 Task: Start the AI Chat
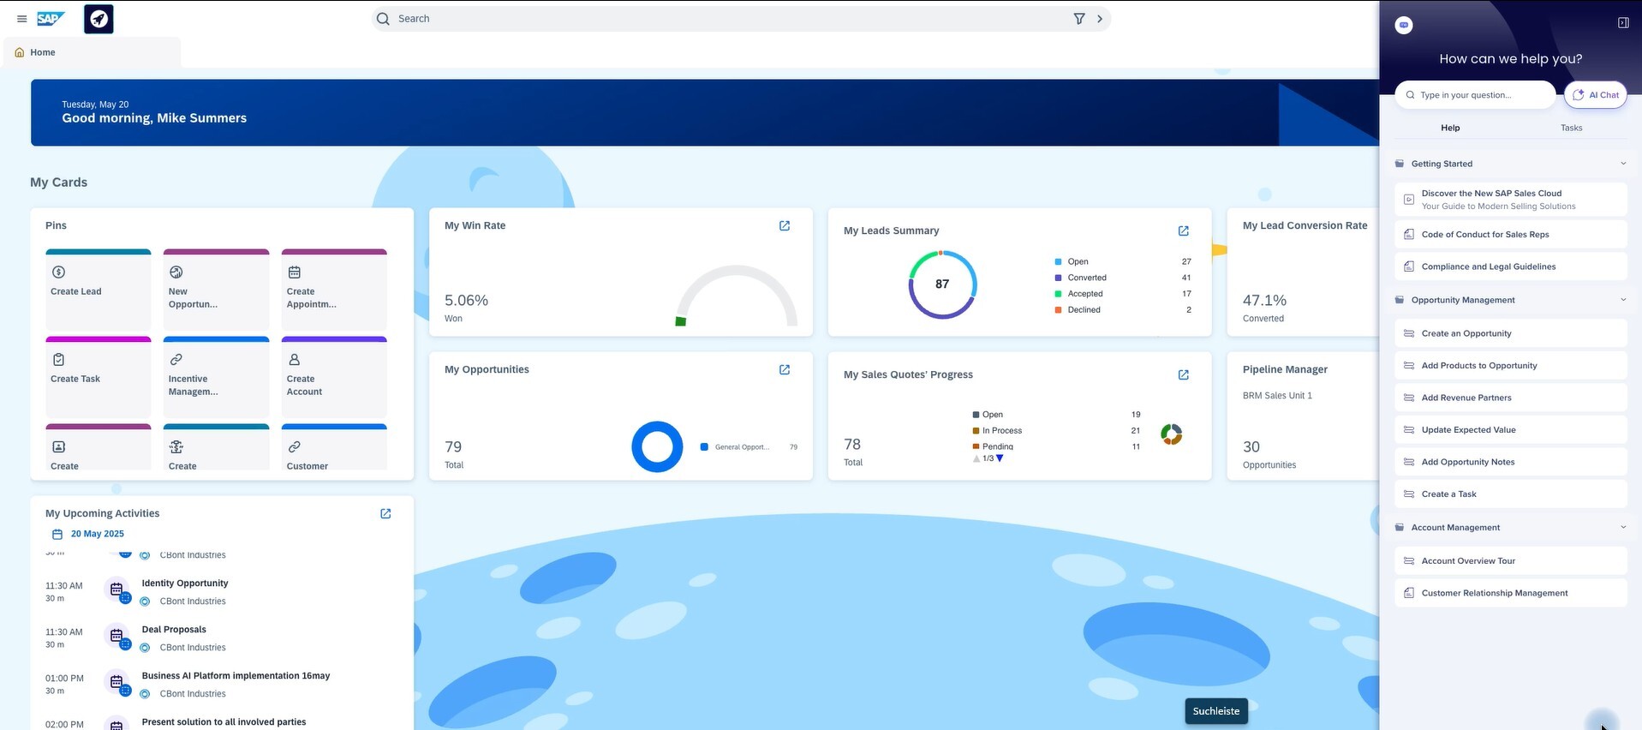coord(1596,95)
